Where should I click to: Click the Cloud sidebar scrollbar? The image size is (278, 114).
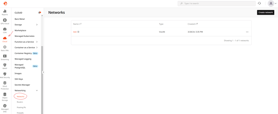coord(42,80)
